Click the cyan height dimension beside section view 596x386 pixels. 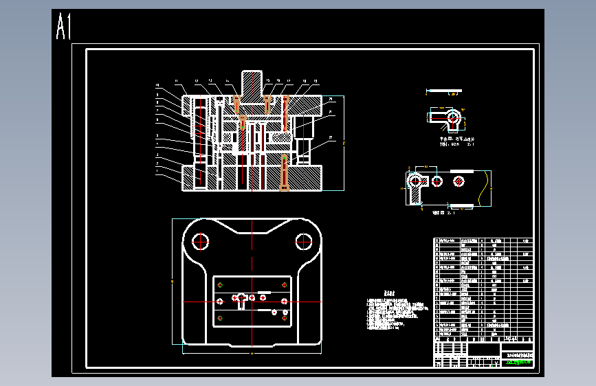tap(344, 144)
